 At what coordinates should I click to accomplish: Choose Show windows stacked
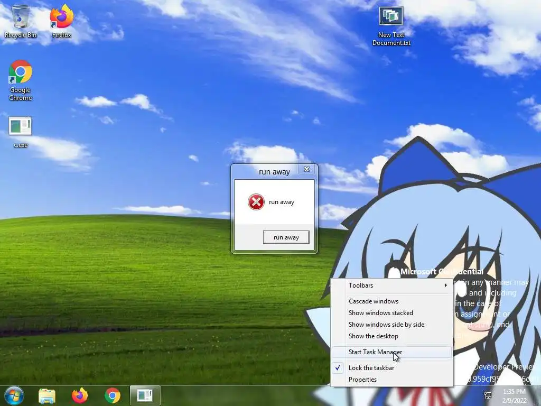pyautogui.click(x=392, y=313)
